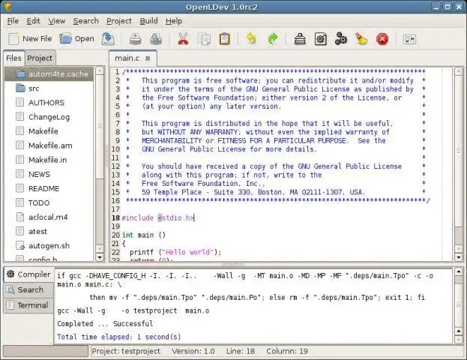Close the main.c tab with its X
Image resolution: width=467 pixels, height=360 pixels.
click(148, 58)
